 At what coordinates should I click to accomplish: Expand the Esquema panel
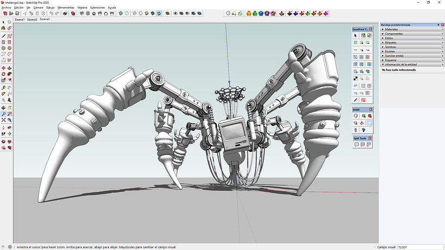click(x=412, y=60)
